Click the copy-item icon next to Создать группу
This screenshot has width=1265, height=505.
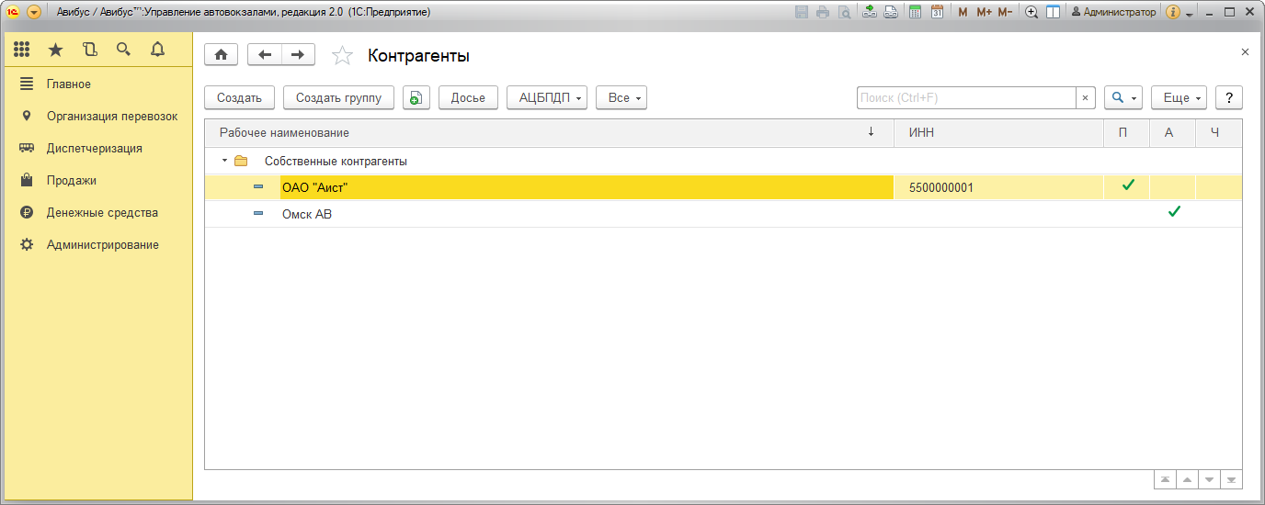(416, 97)
